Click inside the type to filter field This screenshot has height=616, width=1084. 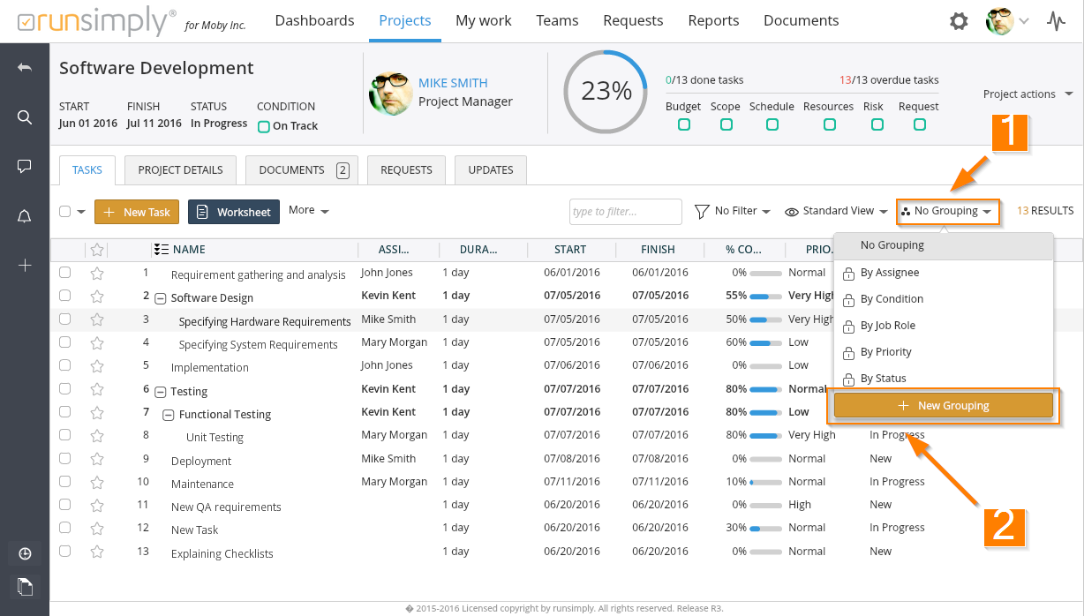[625, 212]
